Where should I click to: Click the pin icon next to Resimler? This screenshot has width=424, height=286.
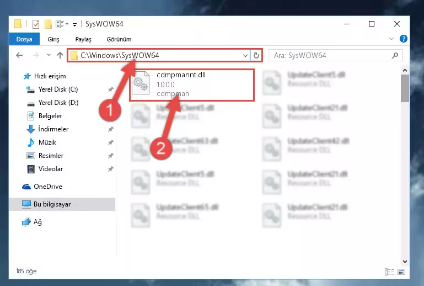[111, 156]
